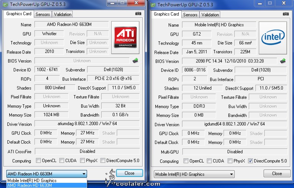Click Bus Width field showing 32 Bit
The image size is (294, 188).
[x=120, y=106]
